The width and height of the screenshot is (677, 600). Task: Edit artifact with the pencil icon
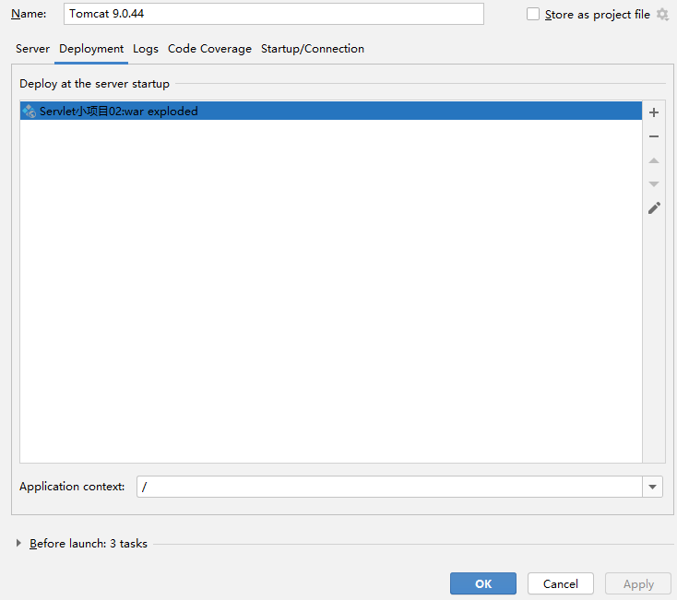coord(654,208)
